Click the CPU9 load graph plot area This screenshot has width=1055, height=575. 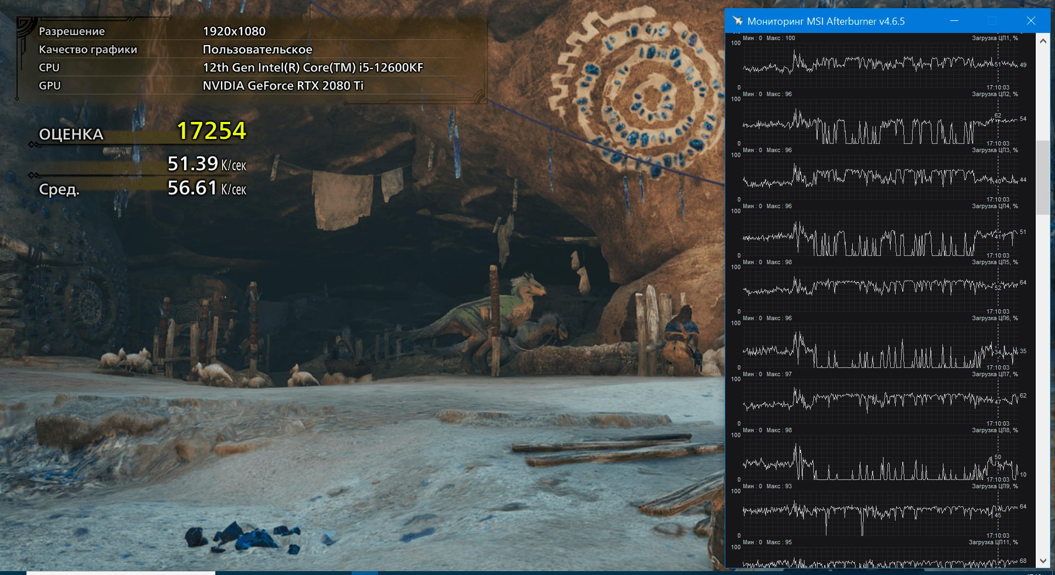(880, 513)
